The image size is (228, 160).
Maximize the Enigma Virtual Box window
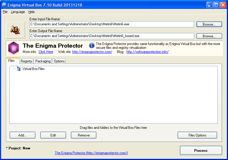point(216,5)
